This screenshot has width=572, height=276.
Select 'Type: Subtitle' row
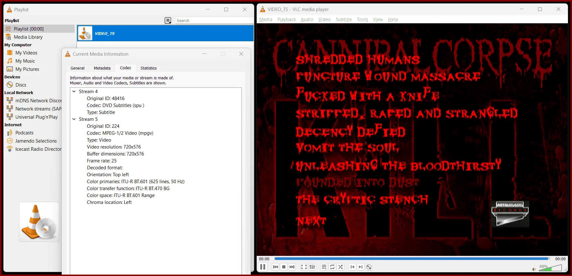click(x=101, y=112)
